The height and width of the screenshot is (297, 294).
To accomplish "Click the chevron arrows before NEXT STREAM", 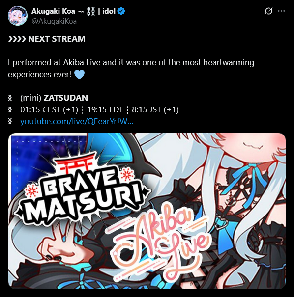I will click(17, 39).
